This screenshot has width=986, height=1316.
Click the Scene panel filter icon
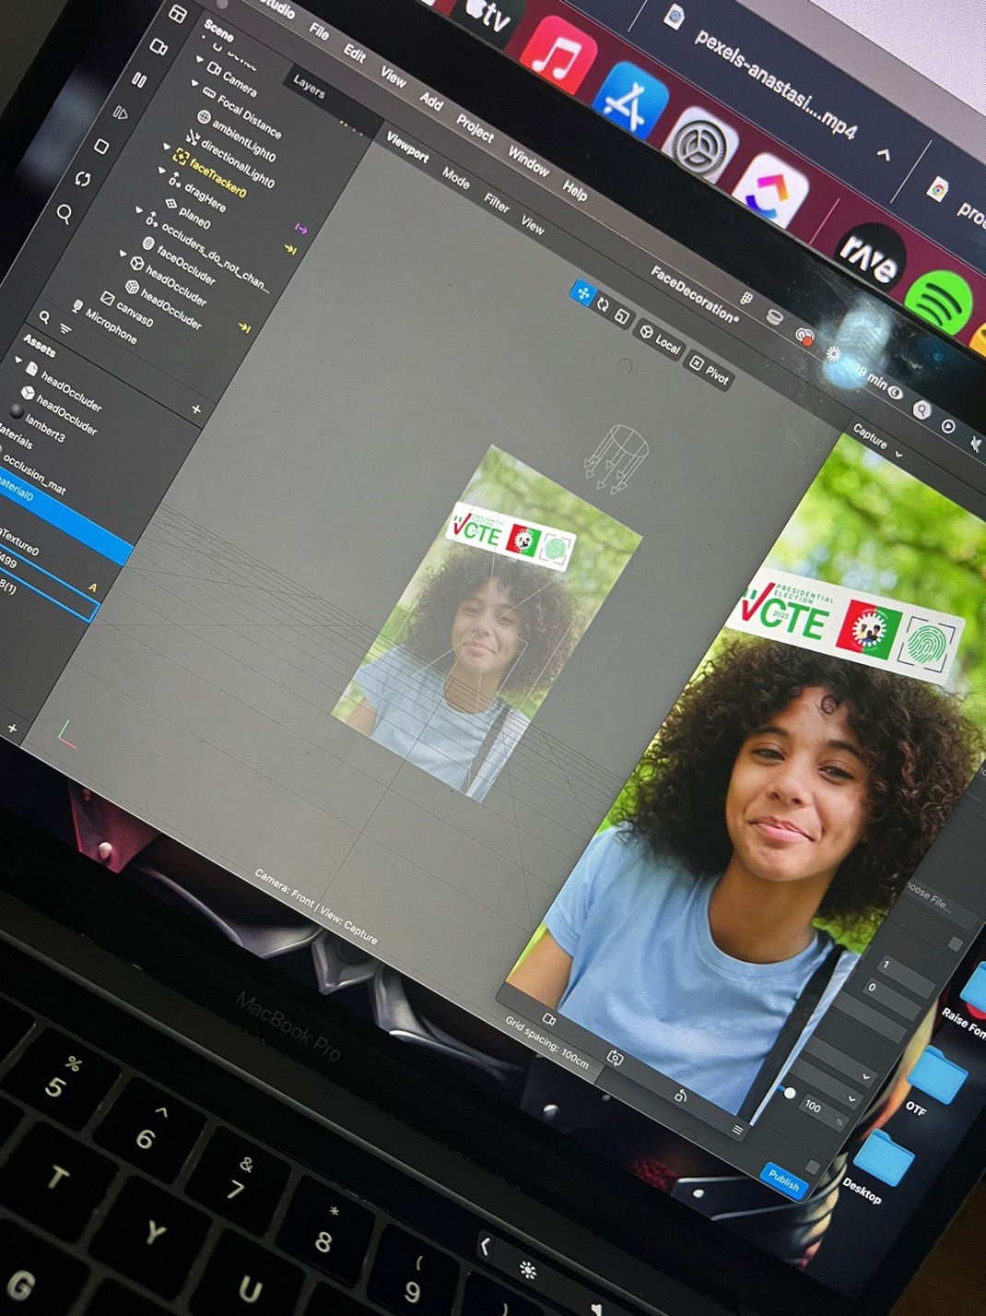[x=65, y=328]
